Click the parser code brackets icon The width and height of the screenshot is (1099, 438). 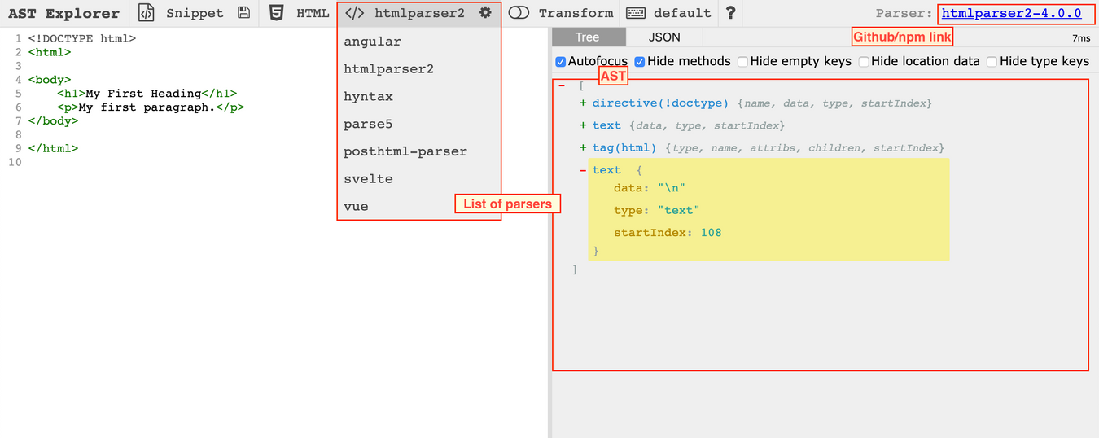355,13
